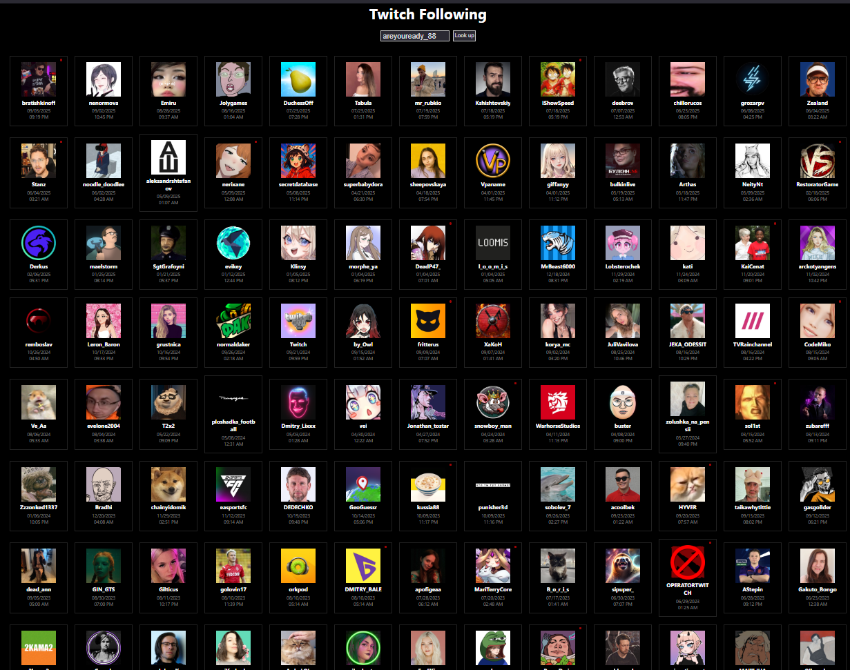
Task: Open the 2KAMA2 green logo
Action: pyautogui.click(x=39, y=648)
